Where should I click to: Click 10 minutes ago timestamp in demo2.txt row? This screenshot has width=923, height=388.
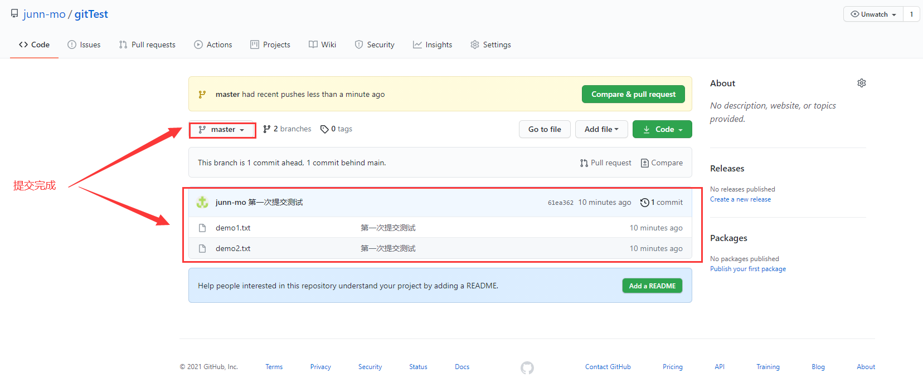tap(656, 248)
